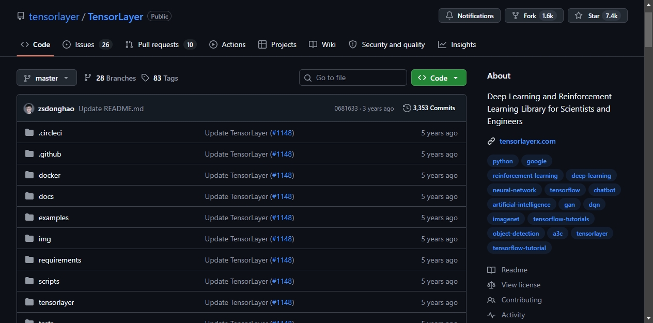Select the chatbot topic tag
Screen dimensions: 653x323
click(x=604, y=190)
